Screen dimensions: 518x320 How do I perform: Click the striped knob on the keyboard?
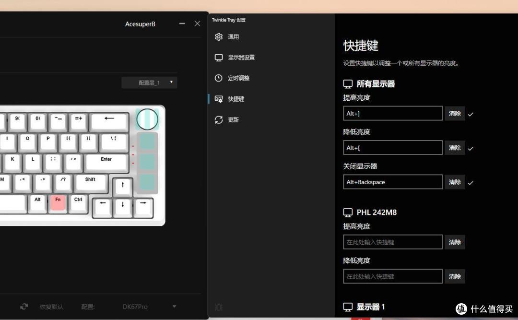147,119
